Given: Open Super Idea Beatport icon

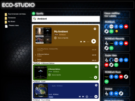Looking at the screenshot, I should [106, 60].
